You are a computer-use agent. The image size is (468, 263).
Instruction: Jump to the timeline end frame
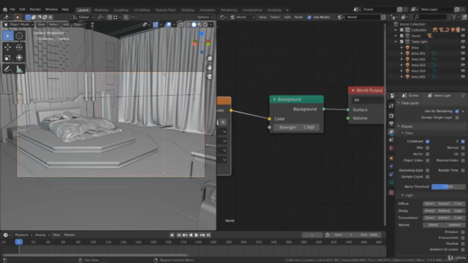[208, 235]
